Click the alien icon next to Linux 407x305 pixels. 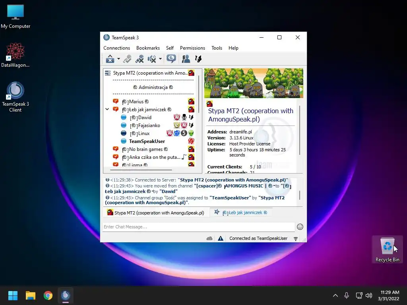click(x=191, y=133)
